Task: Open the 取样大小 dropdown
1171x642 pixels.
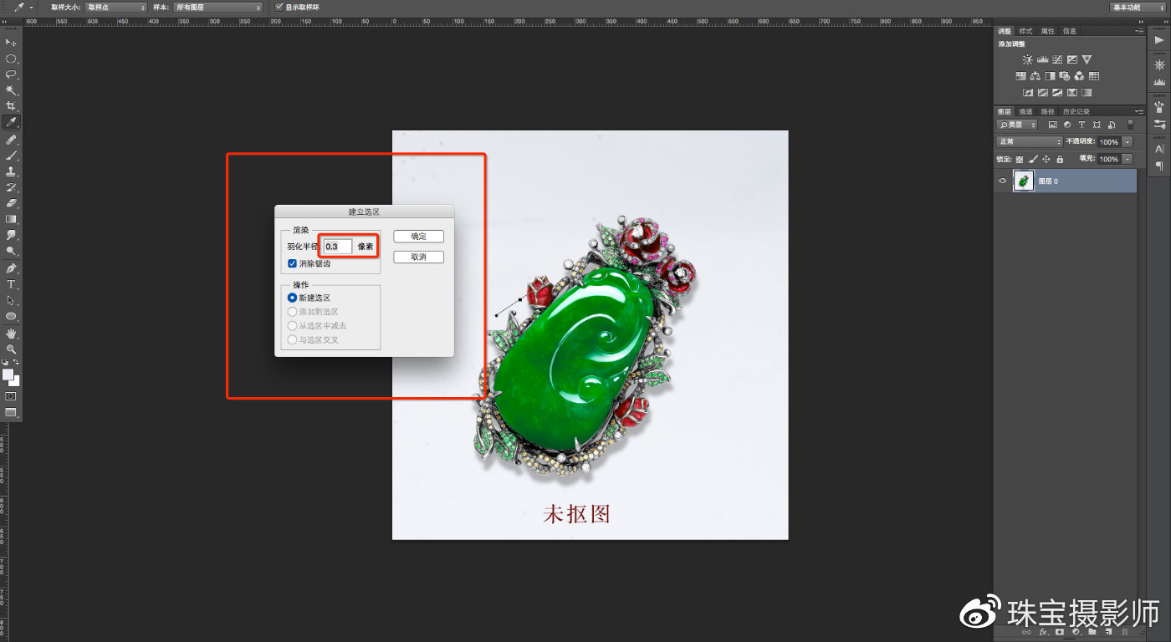Action: coord(116,8)
